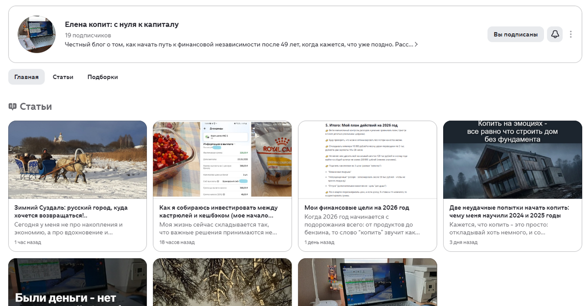This screenshot has width=587, height=306.
Task: Open the Зимний Суздаль article title
Action: pyautogui.click(x=71, y=211)
